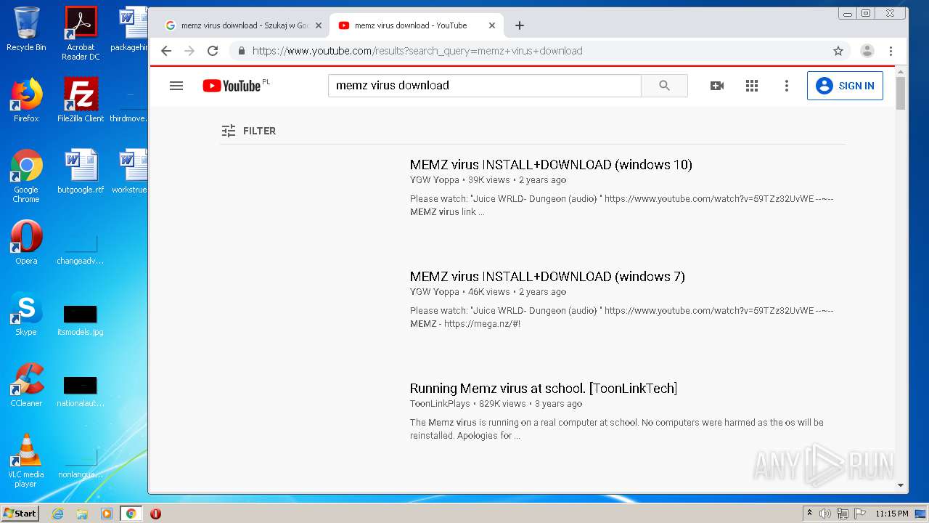This screenshot has height=523, width=929.
Task: Click the vertical scrollbar thumb
Action: coord(901,93)
